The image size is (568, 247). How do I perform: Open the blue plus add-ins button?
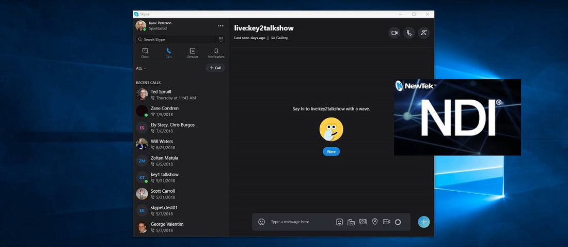[x=424, y=222]
